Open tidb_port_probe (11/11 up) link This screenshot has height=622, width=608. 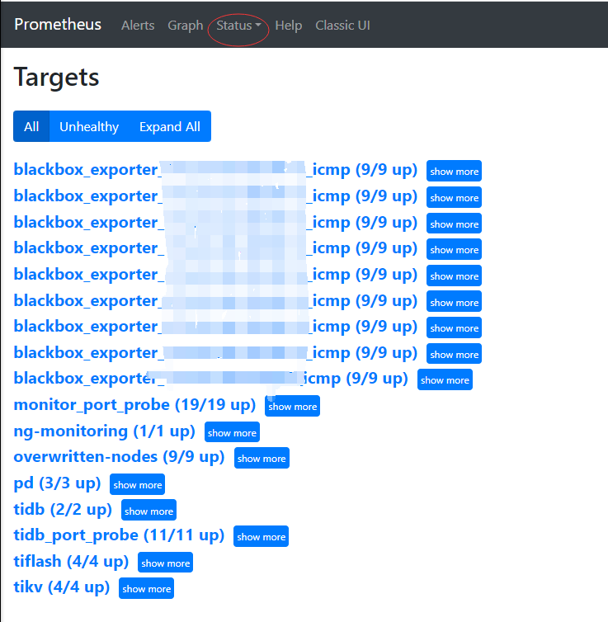tap(119, 535)
